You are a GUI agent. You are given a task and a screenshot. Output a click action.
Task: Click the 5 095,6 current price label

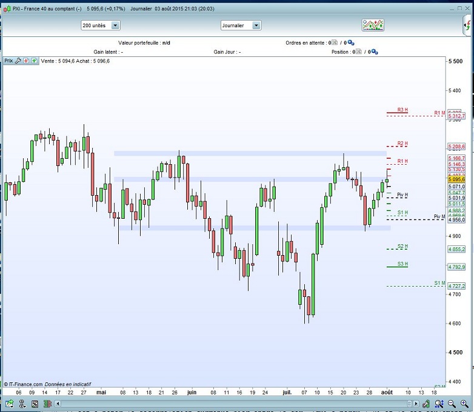coord(456,179)
